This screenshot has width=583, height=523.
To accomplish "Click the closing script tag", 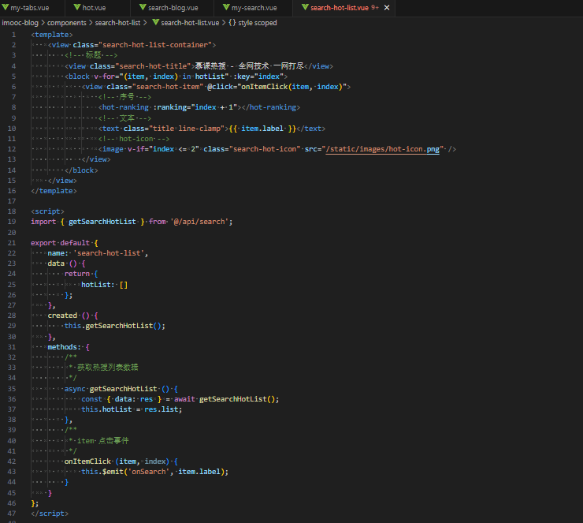I will coord(50,514).
